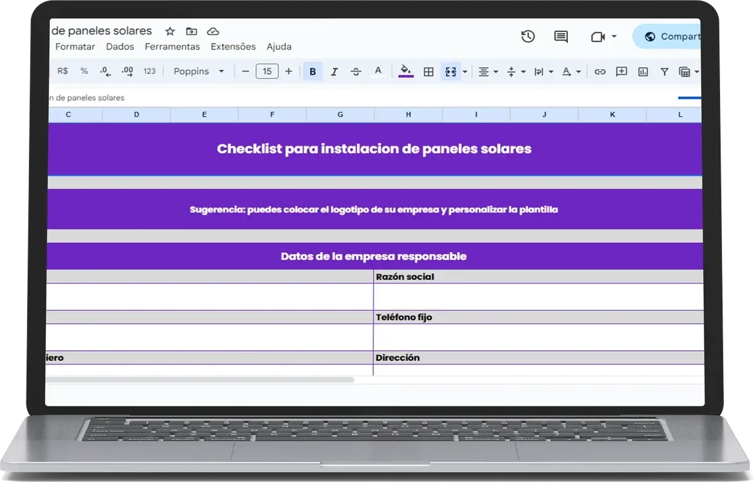This screenshot has height=482, width=754.
Task: Click the formula bar text
Action: pos(87,98)
